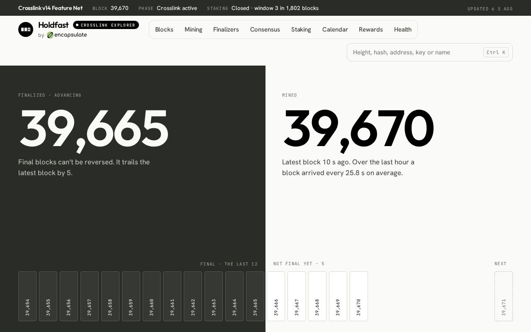
Task: Open block tile 39,656
Action: (x=69, y=296)
